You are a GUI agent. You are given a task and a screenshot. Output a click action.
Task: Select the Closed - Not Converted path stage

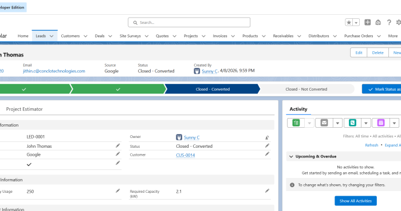click(306, 89)
